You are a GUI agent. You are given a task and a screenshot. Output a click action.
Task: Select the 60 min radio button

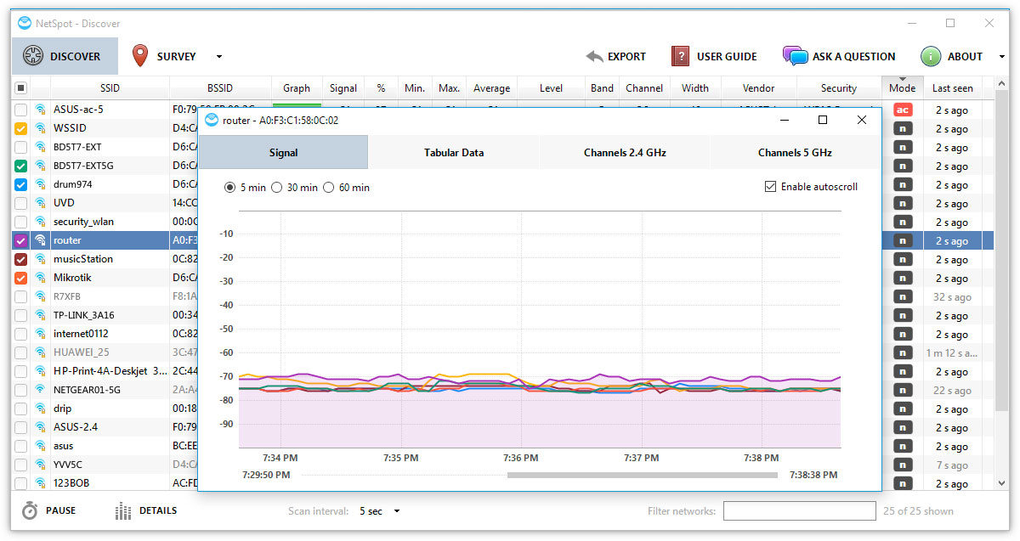(x=329, y=188)
